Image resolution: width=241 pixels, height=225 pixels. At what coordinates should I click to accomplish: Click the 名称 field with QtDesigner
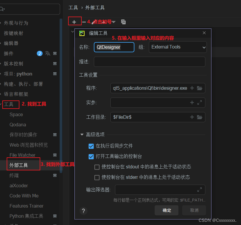[x=114, y=47]
